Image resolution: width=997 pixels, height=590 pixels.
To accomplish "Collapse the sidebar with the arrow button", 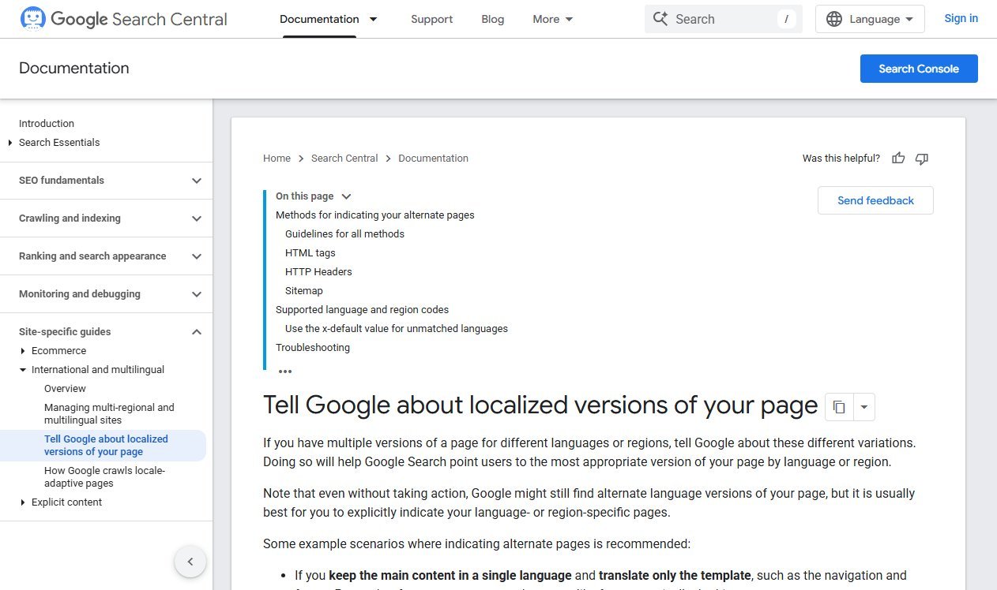I will click(190, 562).
